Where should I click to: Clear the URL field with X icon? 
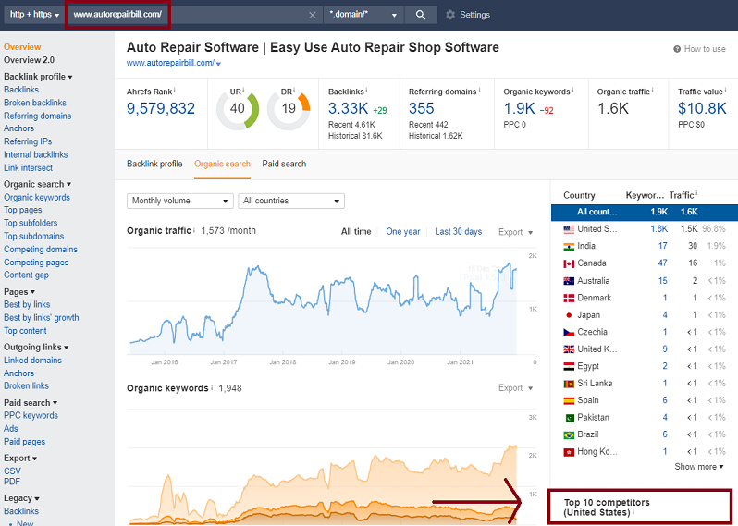(x=312, y=15)
